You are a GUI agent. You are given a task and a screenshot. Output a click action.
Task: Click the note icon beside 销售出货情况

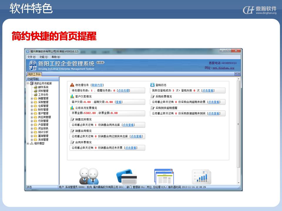pyautogui.click(x=72, y=119)
